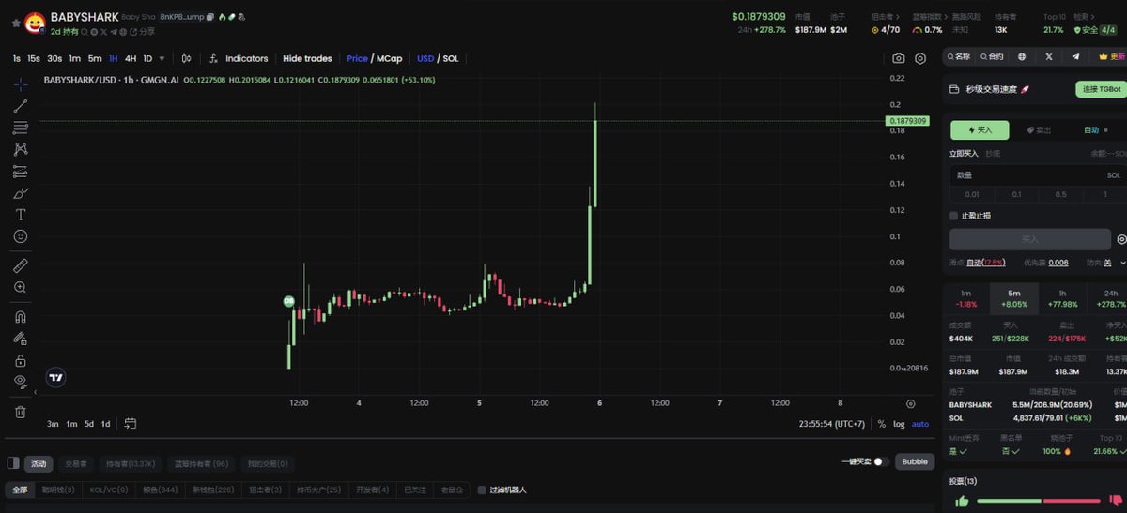
Task: Click the amount input field
Action: click(1037, 175)
